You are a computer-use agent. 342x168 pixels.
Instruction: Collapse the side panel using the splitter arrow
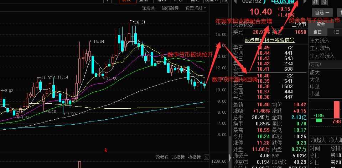[x=230, y=157]
